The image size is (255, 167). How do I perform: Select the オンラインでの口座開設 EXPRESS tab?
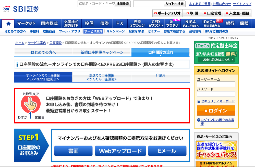[x=43, y=77]
